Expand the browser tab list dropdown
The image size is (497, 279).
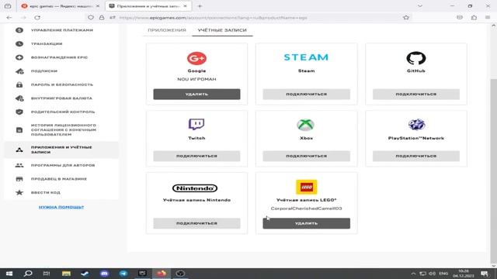click(x=420, y=6)
